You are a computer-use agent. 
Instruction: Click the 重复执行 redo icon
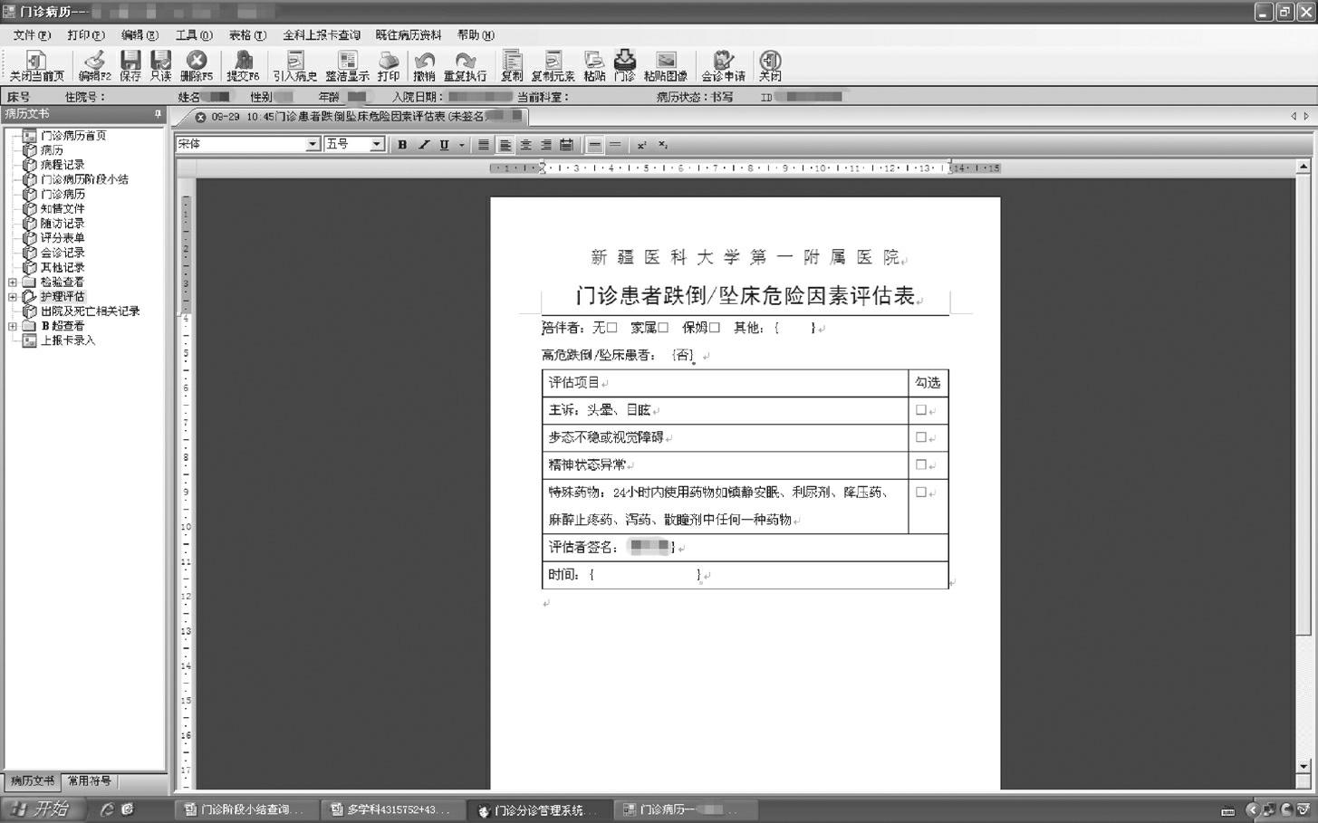click(465, 66)
